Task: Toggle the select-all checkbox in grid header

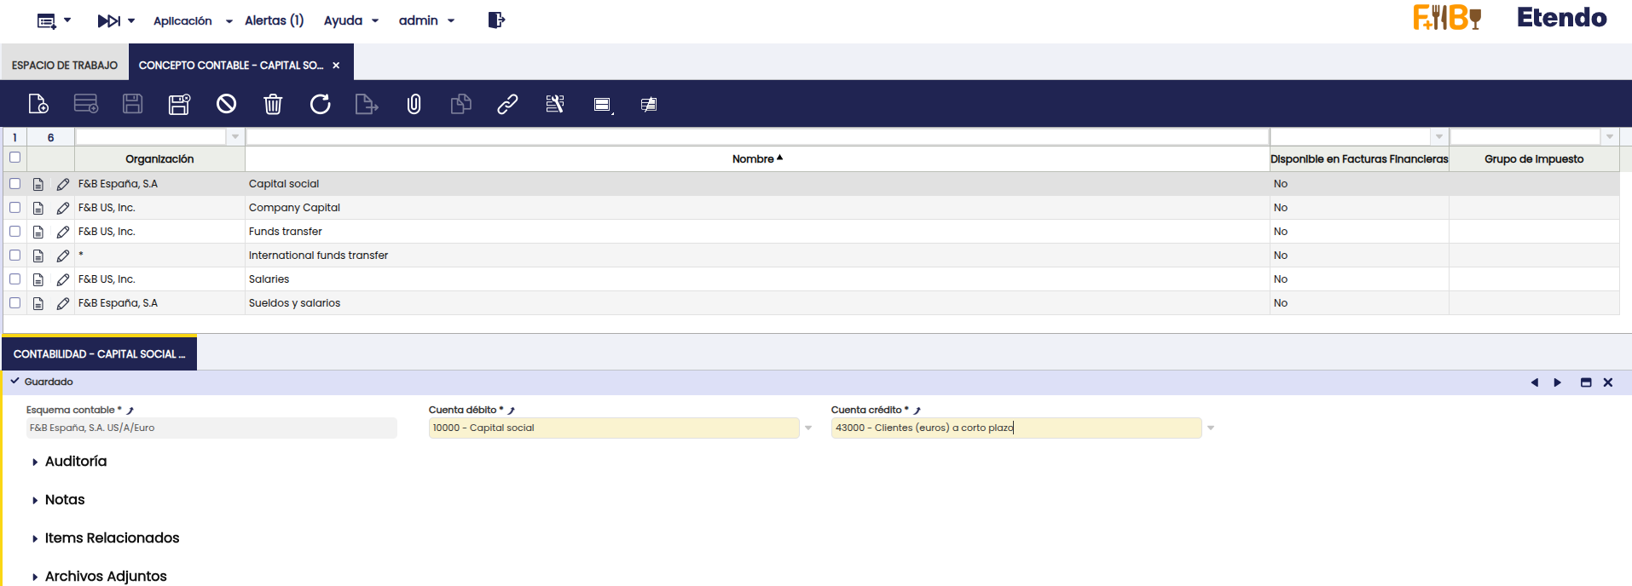Action: click(x=15, y=158)
